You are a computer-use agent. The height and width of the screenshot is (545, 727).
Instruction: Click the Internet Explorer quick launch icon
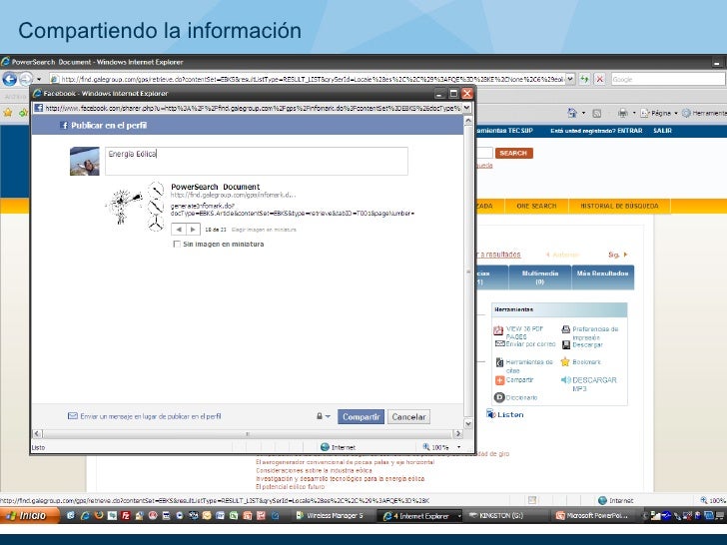coord(85,515)
